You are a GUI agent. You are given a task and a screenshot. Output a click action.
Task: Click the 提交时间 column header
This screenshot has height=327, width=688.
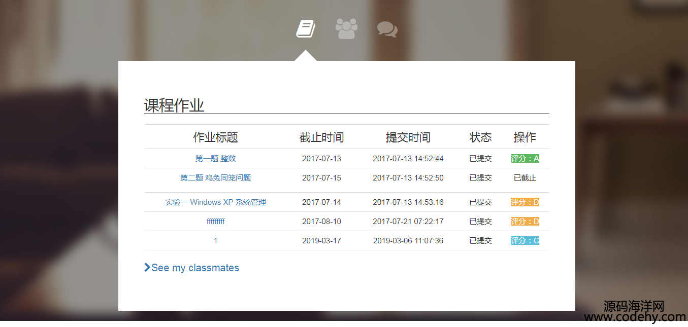408,137
